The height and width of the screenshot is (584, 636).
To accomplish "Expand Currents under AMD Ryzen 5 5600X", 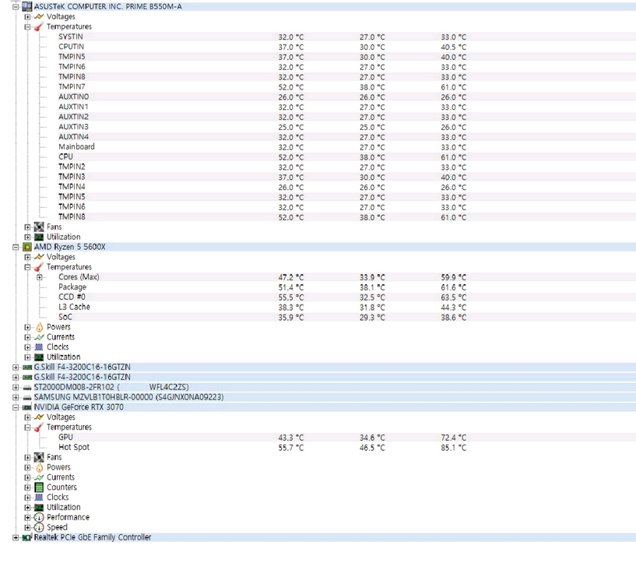I will (27, 338).
